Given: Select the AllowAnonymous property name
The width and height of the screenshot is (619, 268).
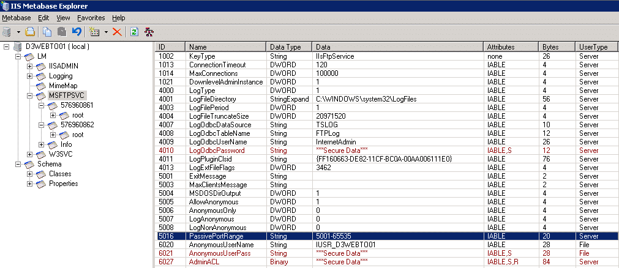Looking at the screenshot, I should click(x=213, y=202).
